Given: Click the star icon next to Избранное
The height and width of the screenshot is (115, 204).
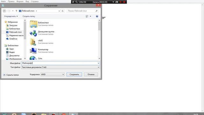Looking at the screenshot, I should pyautogui.click(x=6, y=22).
